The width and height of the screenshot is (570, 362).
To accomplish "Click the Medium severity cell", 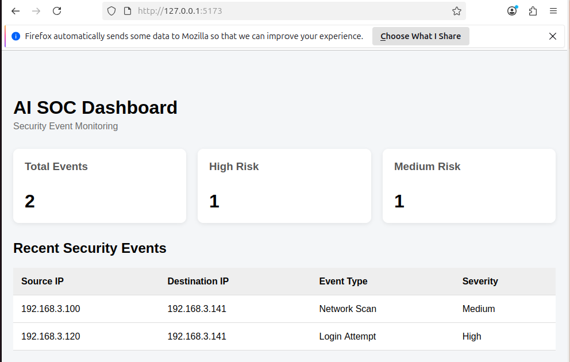I will pos(479,309).
